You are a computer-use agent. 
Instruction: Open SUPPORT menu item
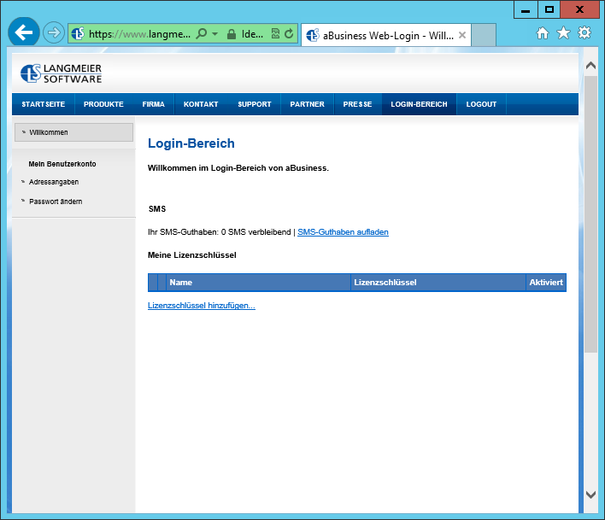click(x=255, y=104)
